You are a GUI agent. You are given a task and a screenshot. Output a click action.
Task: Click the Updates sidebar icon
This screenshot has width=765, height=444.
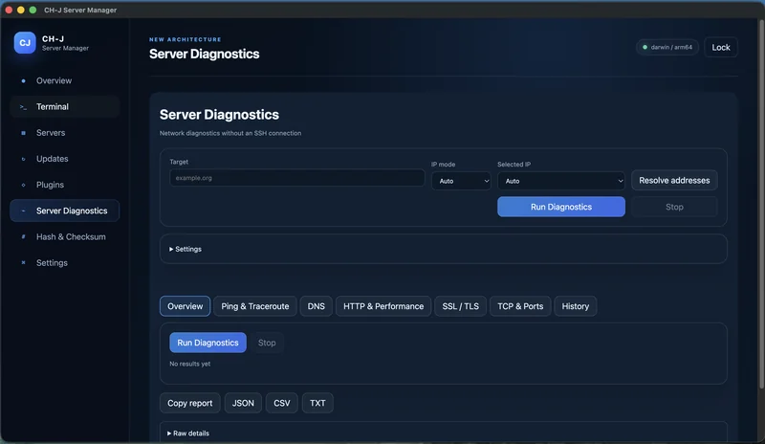23,159
